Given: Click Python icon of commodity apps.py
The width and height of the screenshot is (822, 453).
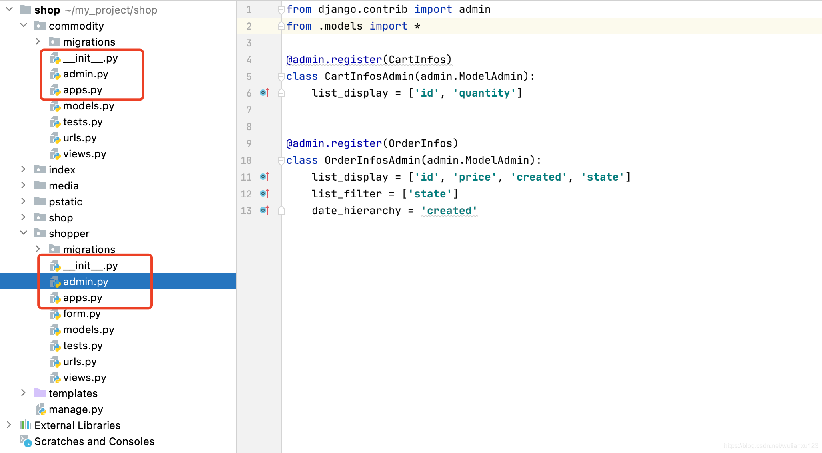Looking at the screenshot, I should click(55, 90).
